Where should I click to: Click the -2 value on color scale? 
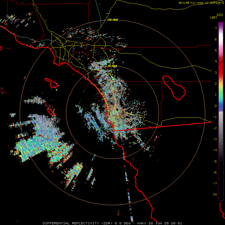(x=215, y=128)
